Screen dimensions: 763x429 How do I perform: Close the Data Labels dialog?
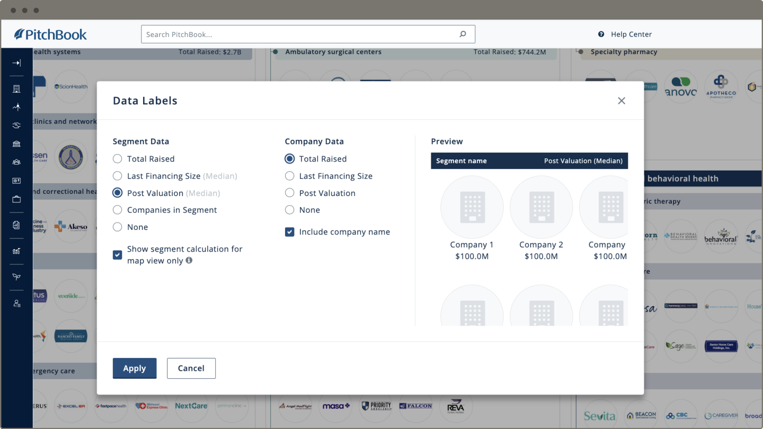pos(622,101)
